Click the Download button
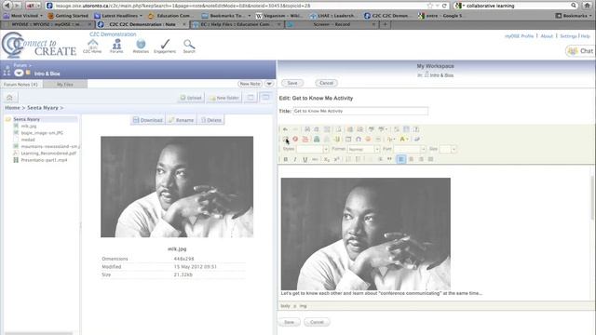Screen dimensions: 596x335 [148, 120]
